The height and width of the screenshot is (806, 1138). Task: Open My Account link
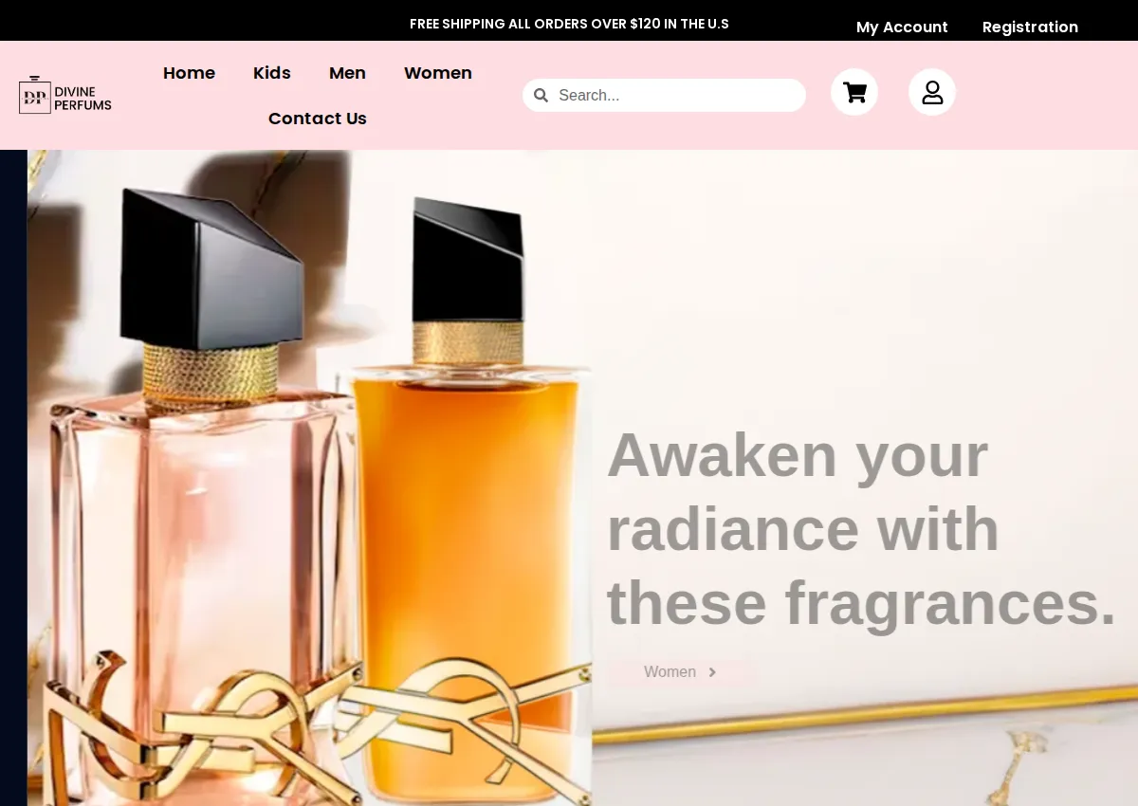coord(902,27)
